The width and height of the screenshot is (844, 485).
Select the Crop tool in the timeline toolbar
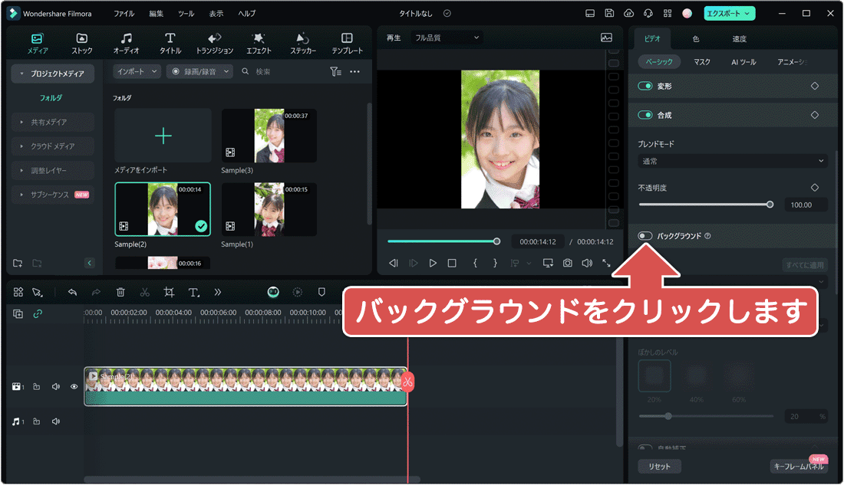[170, 292]
